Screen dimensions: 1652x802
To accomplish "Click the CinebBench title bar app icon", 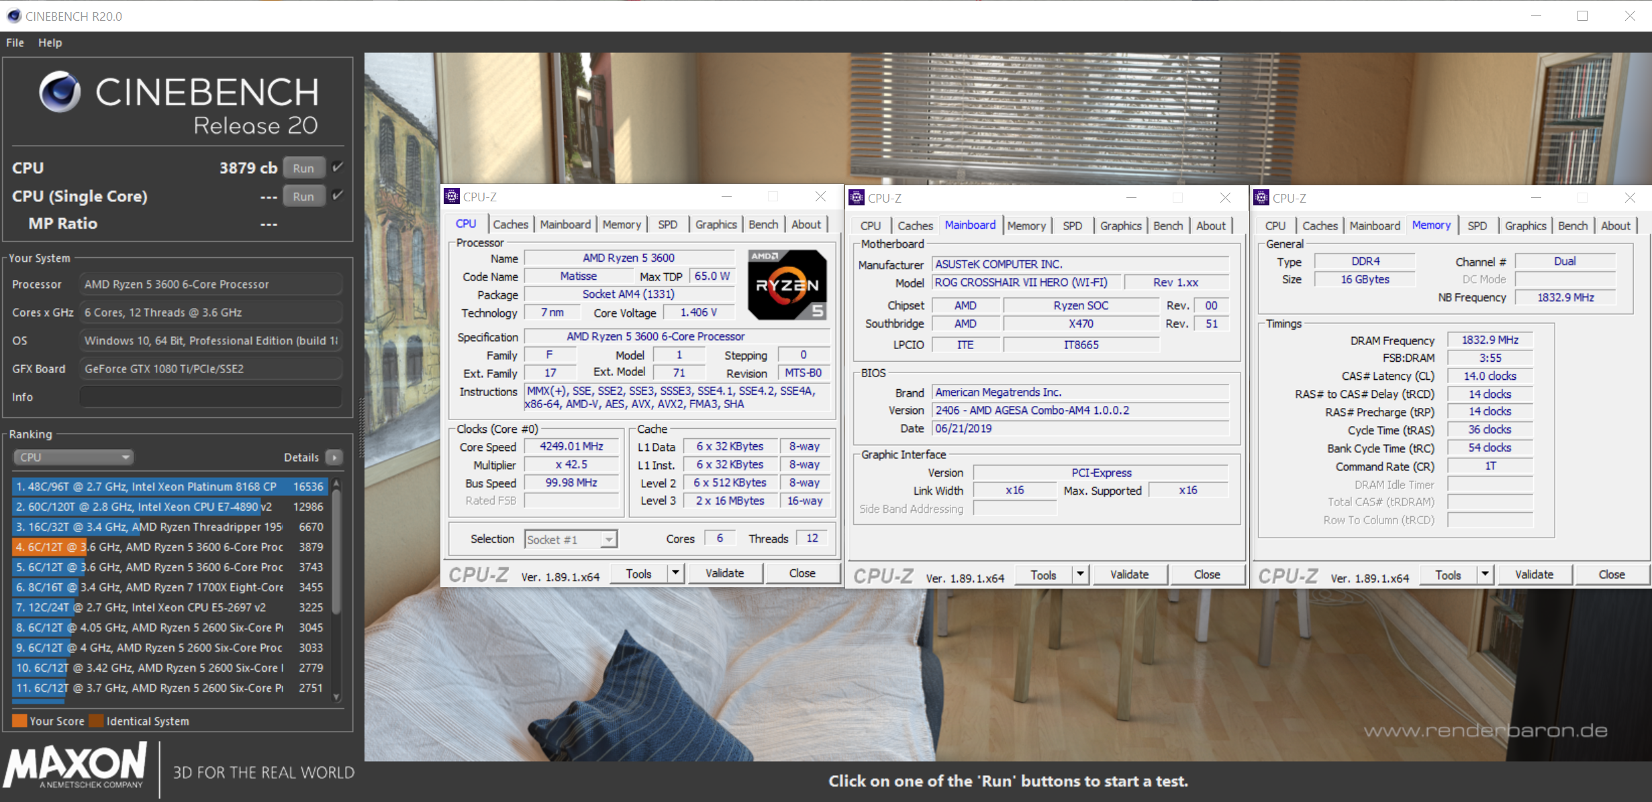I will click(x=13, y=16).
